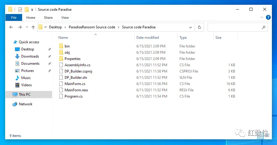
Task: Select Quick access in navigation pane
Action: coord(29,42)
